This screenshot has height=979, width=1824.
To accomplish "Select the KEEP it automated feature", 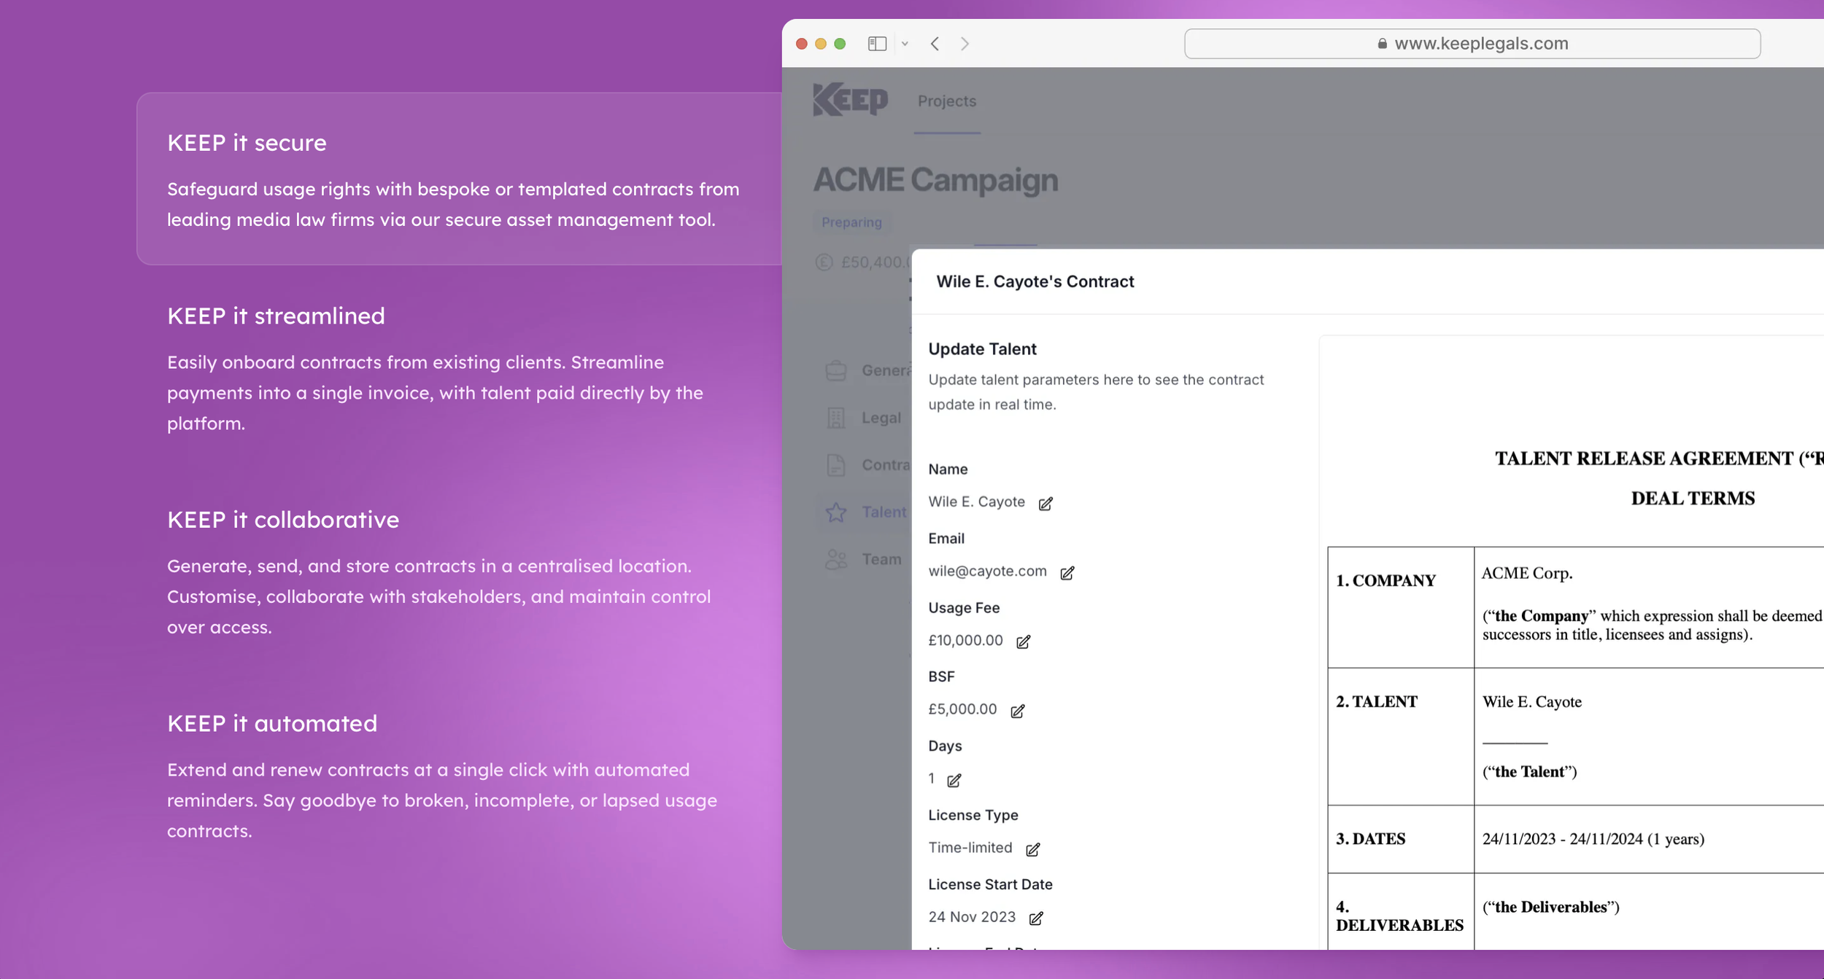I will tap(272, 723).
